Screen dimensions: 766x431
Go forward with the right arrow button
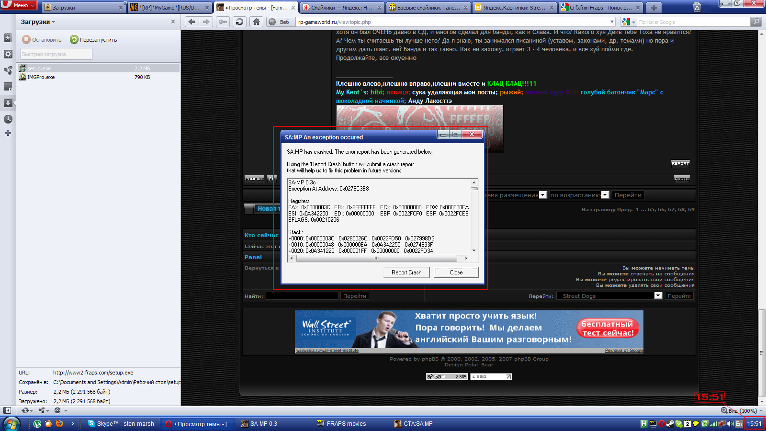[206, 22]
